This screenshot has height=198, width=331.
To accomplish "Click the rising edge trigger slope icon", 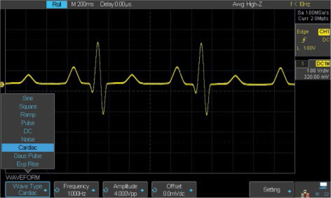I will pos(304,40).
